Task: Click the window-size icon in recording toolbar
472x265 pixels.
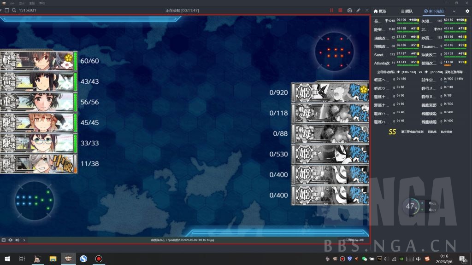Action: 7,10
